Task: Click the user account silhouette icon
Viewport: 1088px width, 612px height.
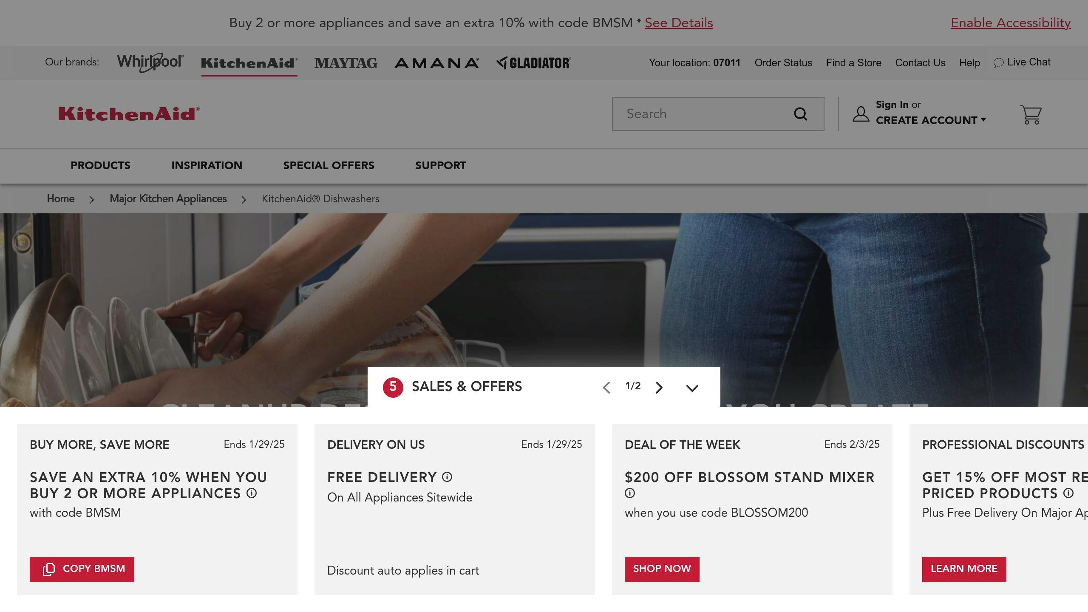Action: [861, 114]
